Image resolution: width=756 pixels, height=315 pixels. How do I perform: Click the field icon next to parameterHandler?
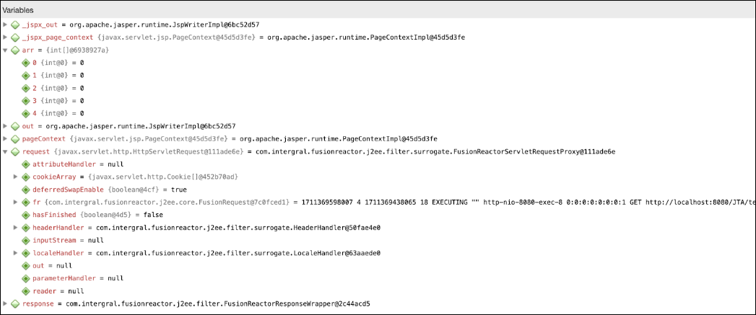click(x=25, y=278)
